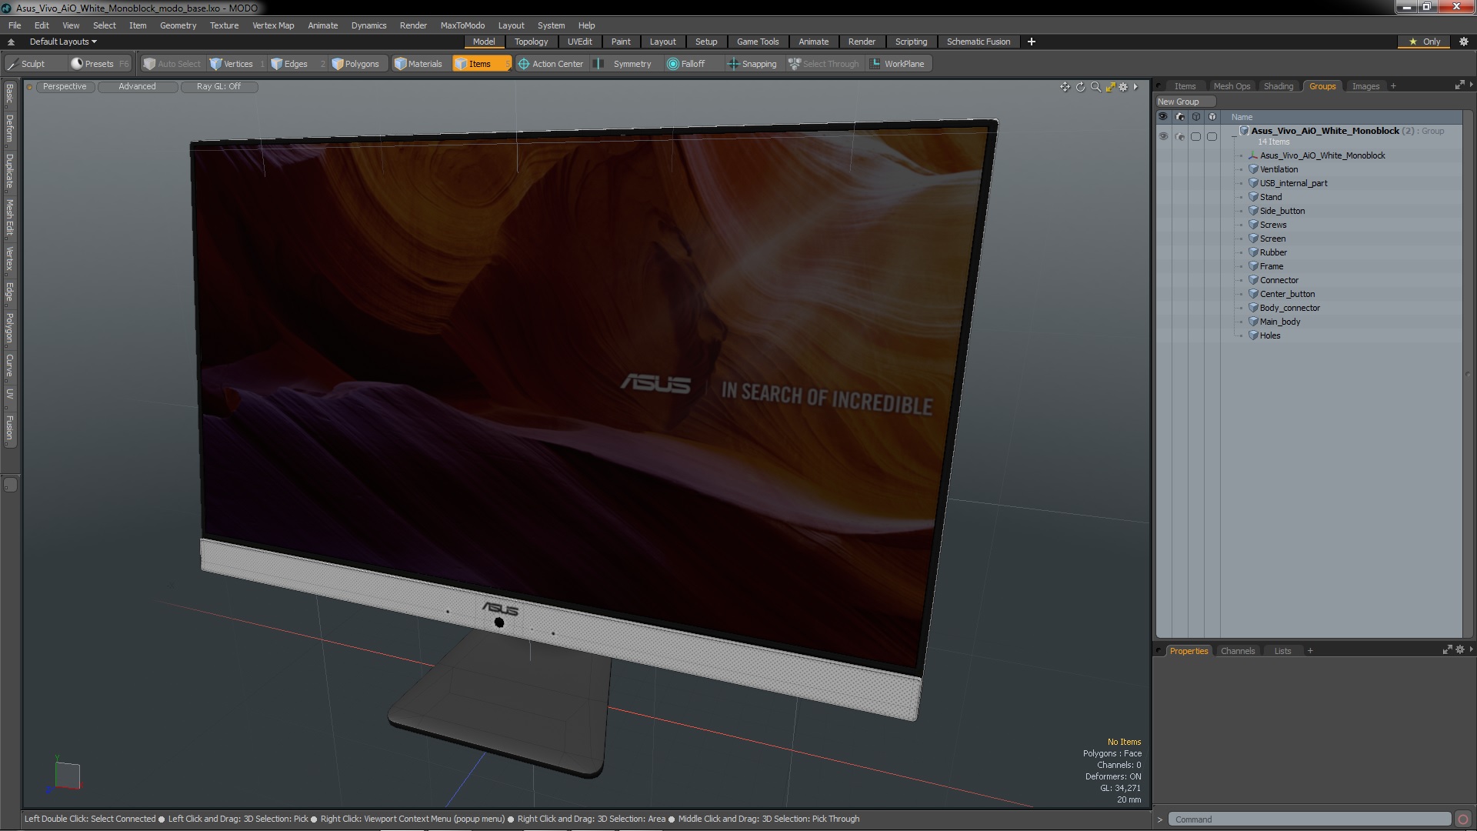Open the Polygon vertical toolbox tab
The image size is (1477, 831).
[9, 328]
